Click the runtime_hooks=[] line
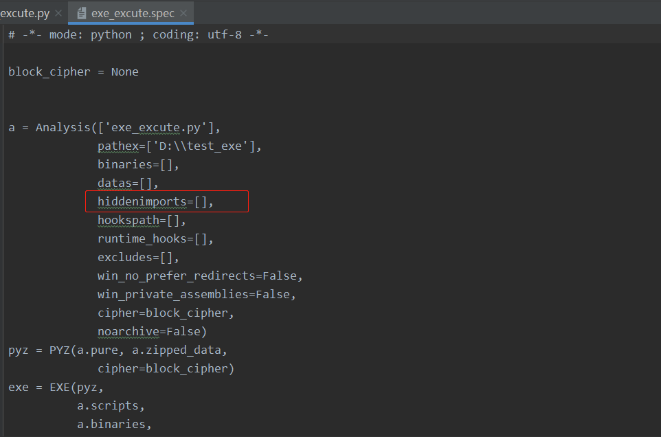The width and height of the screenshot is (661, 437). click(x=155, y=238)
